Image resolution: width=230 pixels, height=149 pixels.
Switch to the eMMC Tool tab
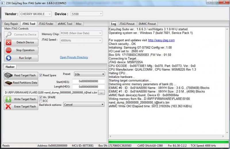tap(65, 24)
